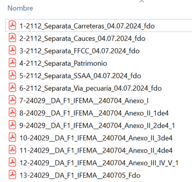This screenshot has height=182, width=192.
Task: Select file name 9-24029__DA_F1_IFEMA__240704_Anexo_II_2de4_1
Action: [x=97, y=126]
